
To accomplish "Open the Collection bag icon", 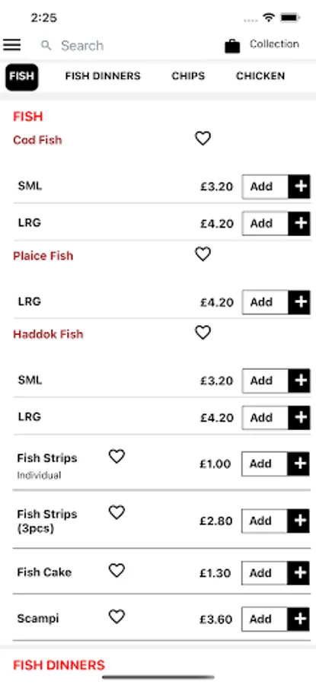I will (x=232, y=46).
